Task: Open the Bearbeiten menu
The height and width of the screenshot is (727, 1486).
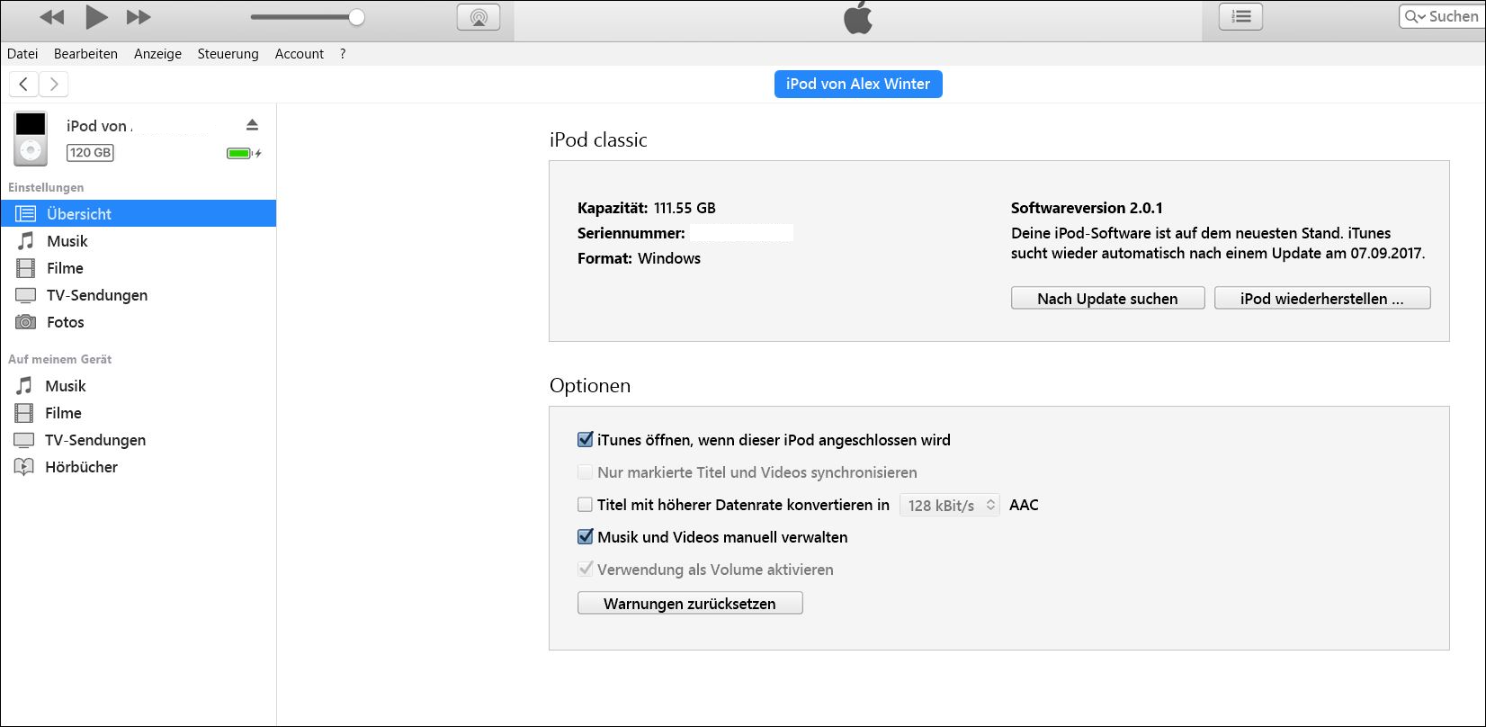Action: (x=85, y=54)
